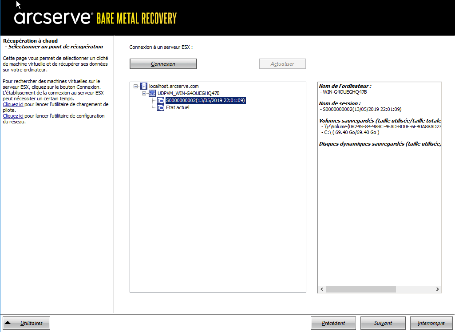Viewport: 455px width, 332px height.
Task: Click the Nom de l'ordinateur heading
Action: (345, 86)
